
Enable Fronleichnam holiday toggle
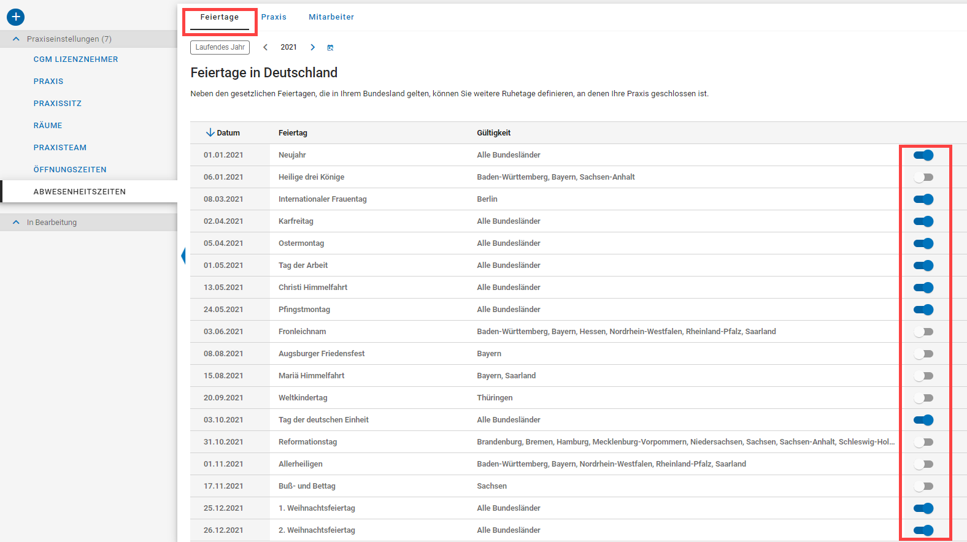(923, 332)
